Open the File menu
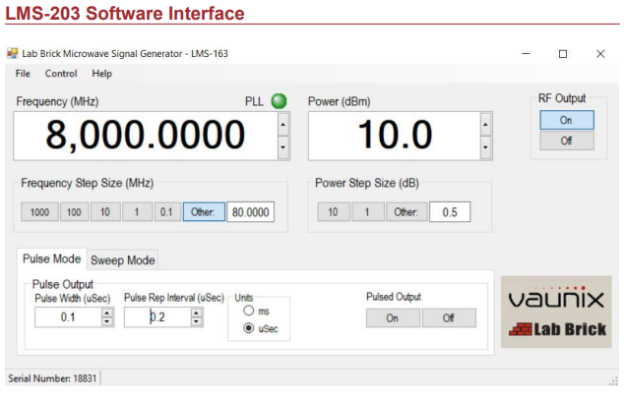624x396 pixels. pyautogui.click(x=23, y=74)
